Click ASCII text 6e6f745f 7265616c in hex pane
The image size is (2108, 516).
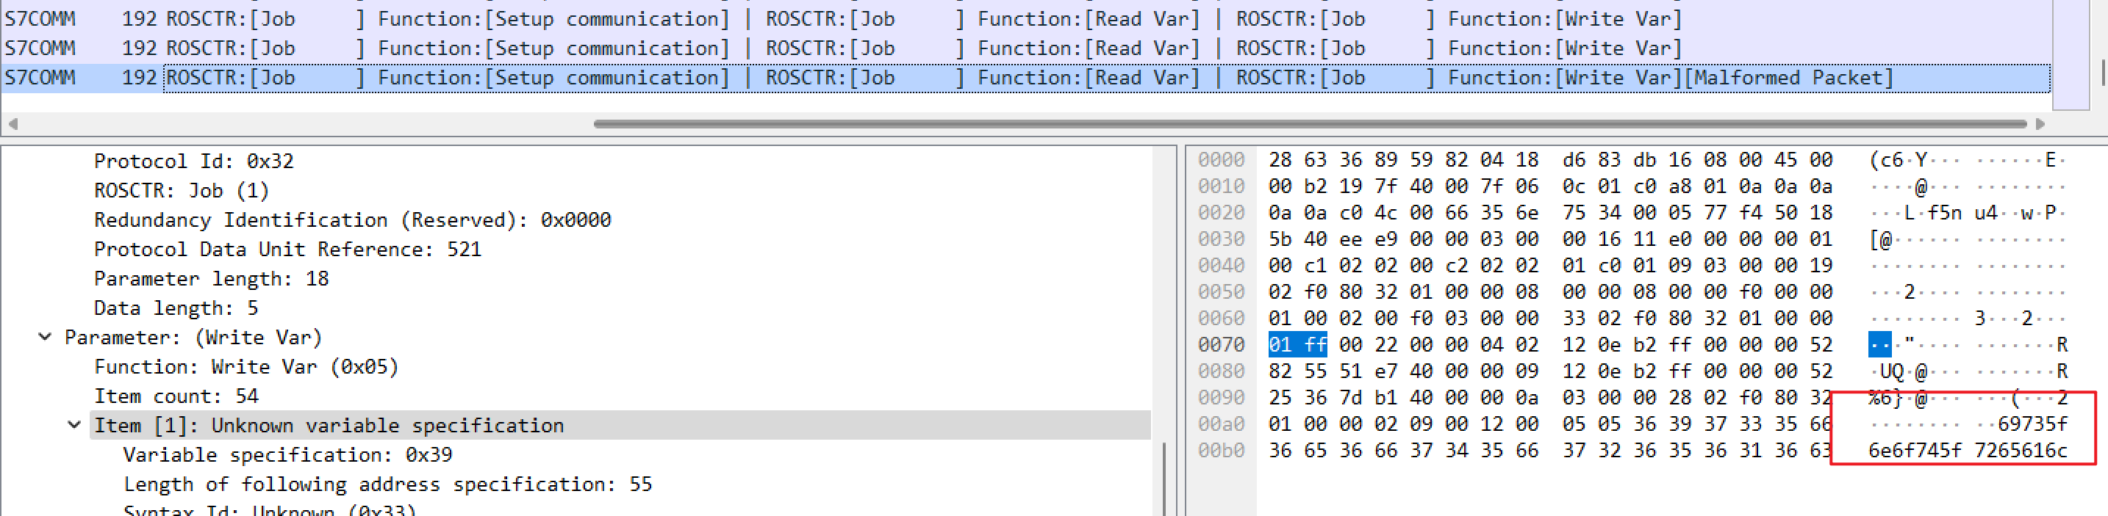point(1968,451)
